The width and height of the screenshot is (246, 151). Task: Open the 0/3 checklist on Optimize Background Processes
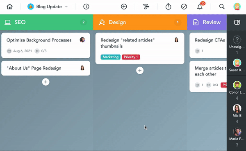click(x=41, y=51)
